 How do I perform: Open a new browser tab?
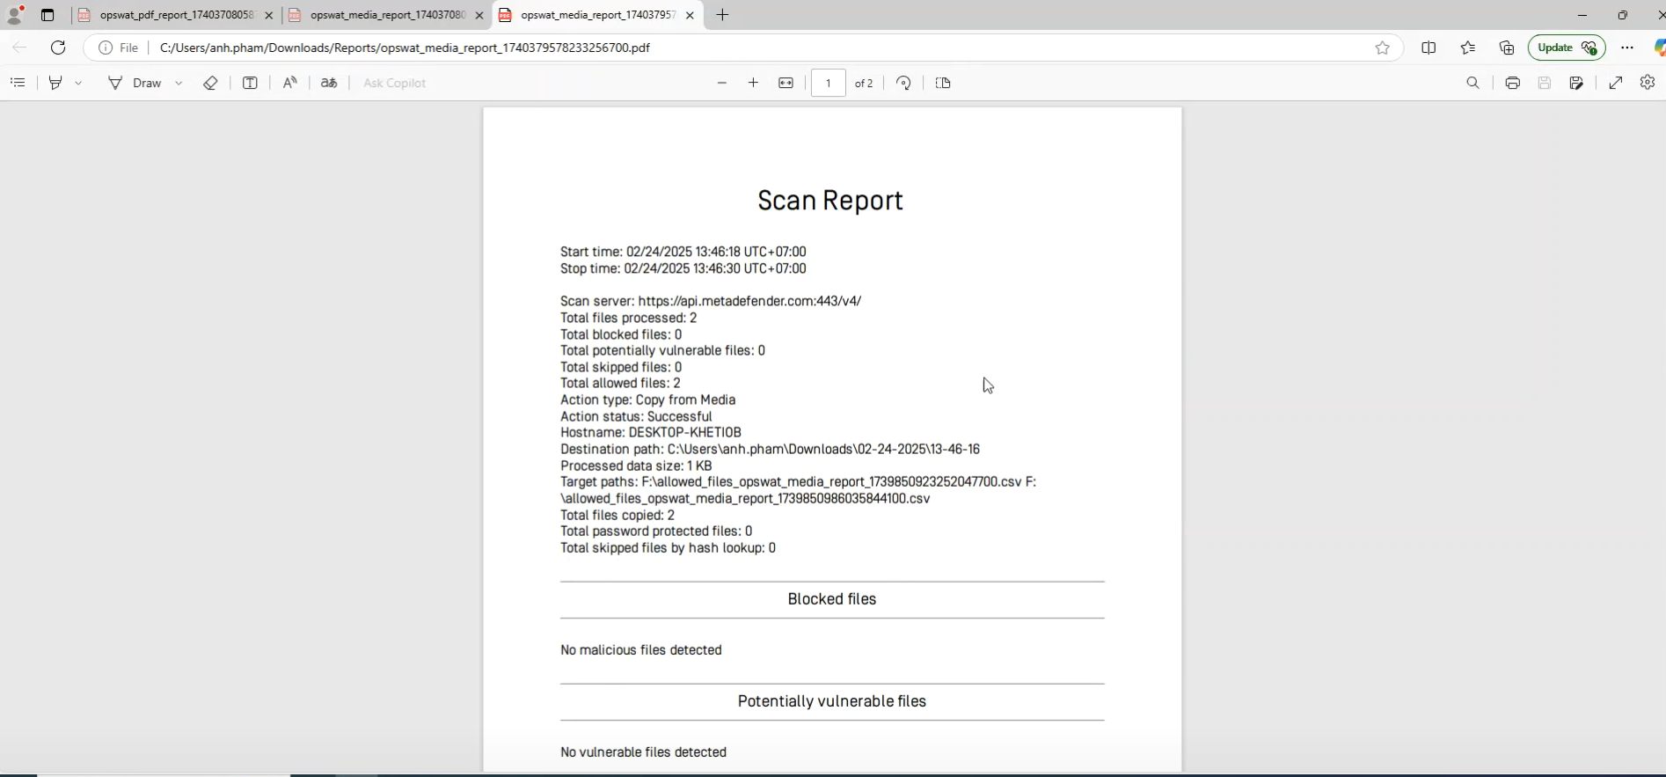(723, 15)
